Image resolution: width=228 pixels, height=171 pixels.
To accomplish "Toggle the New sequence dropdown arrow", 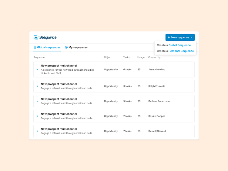I will pyautogui.click(x=191, y=38).
